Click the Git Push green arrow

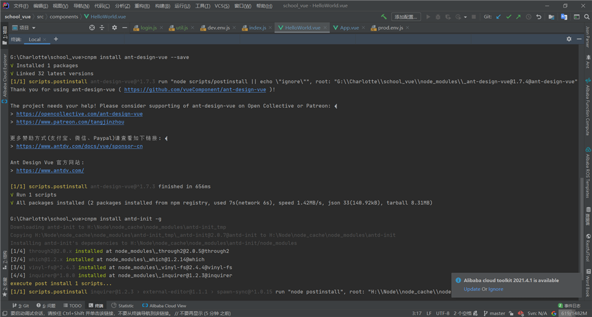point(519,17)
